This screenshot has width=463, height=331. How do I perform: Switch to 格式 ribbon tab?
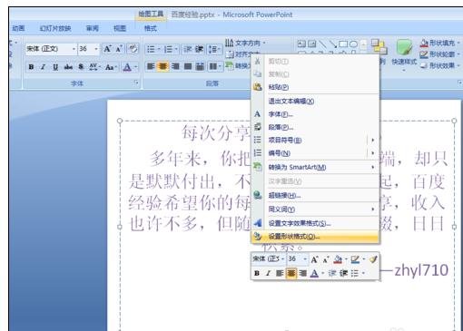(150, 28)
